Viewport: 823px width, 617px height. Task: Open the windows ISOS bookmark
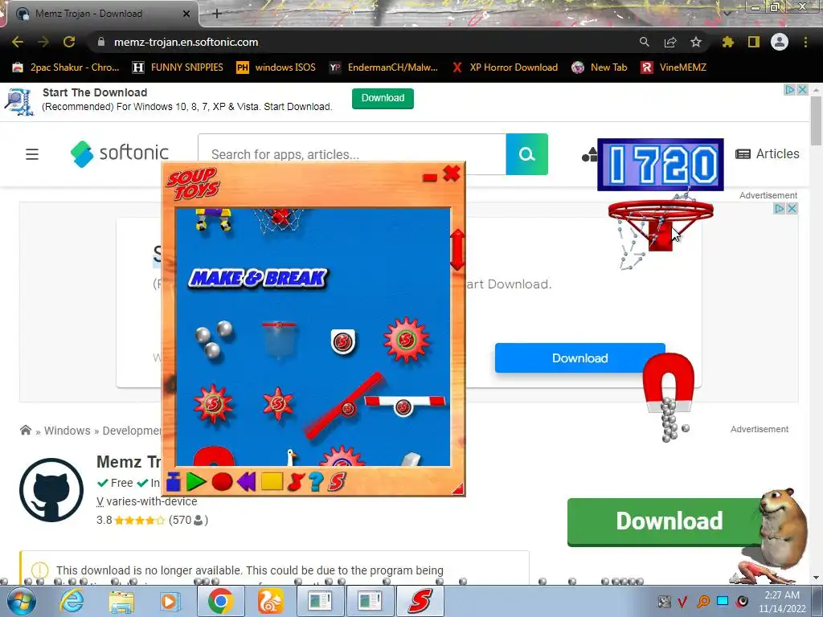[276, 67]
